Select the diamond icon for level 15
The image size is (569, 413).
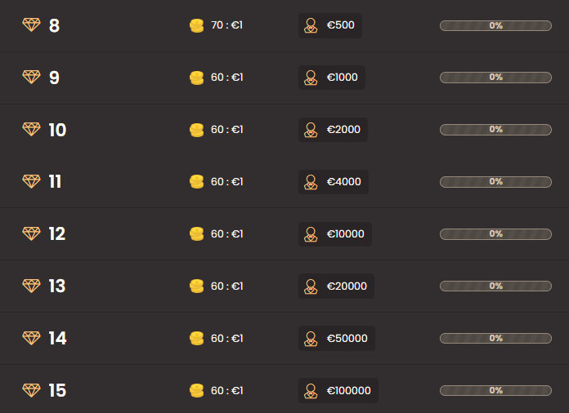pos(31,390)
